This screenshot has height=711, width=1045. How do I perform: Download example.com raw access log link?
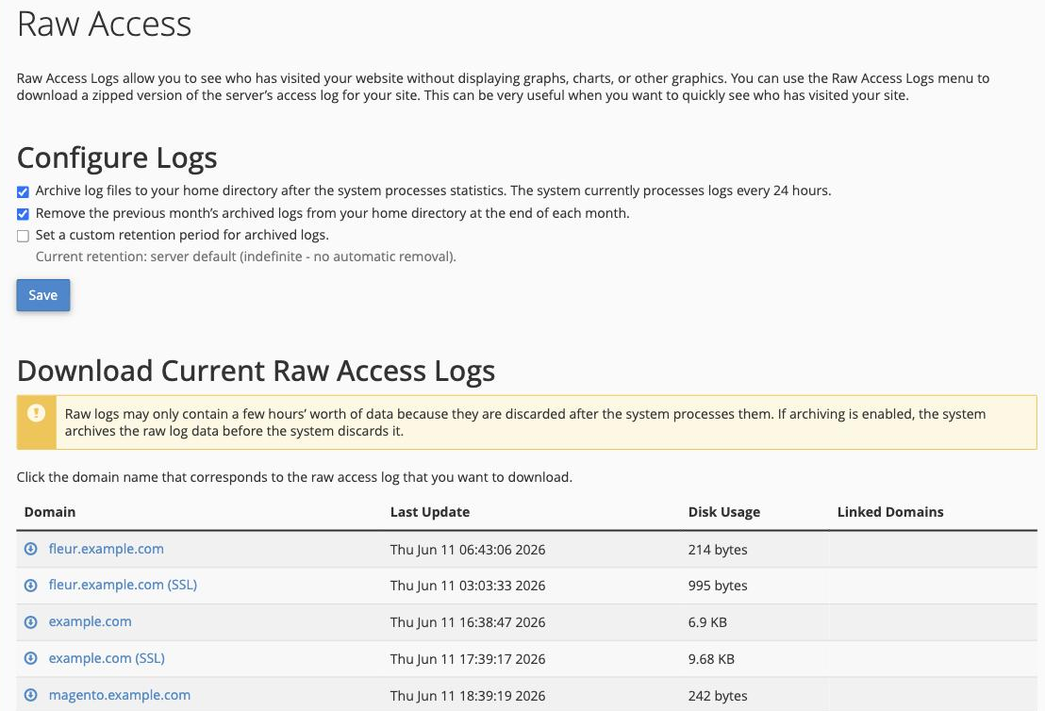click(90, 621)
